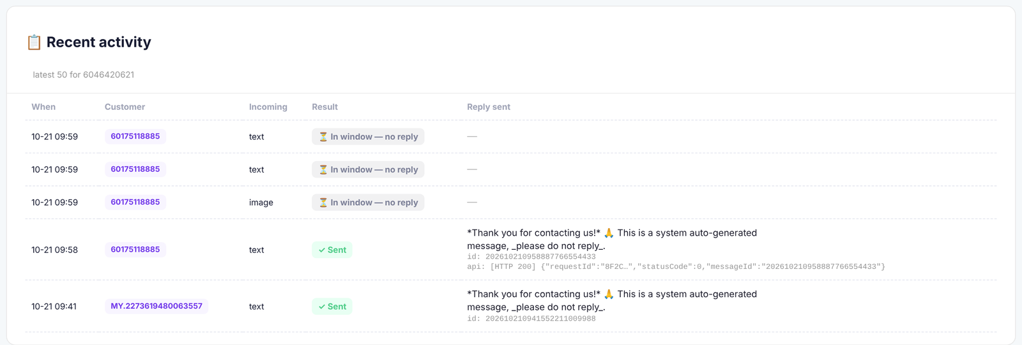Click the Sent status badge at 10-21 09:41
Image resolution: width=1022 pixels, height=345 pixels.
pyautogui.click(x=332, y=307)
